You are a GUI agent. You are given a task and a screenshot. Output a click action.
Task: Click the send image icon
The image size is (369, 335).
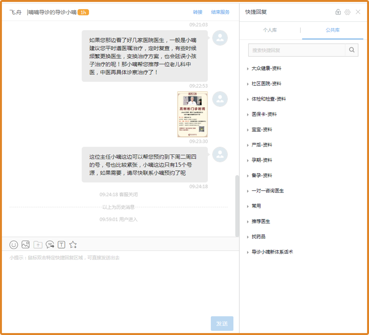pos(25,244)
